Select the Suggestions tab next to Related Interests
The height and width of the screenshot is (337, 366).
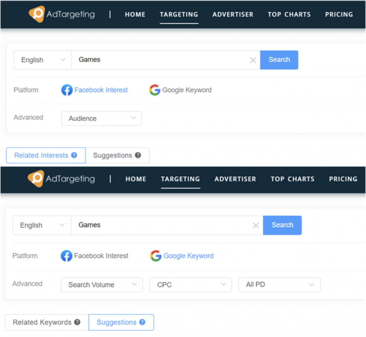click(x=117, y=155)
